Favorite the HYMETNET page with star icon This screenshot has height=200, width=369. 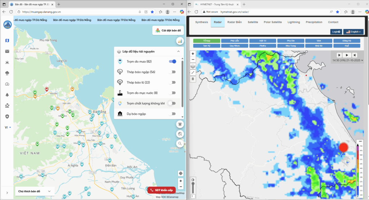coord(338,12)
